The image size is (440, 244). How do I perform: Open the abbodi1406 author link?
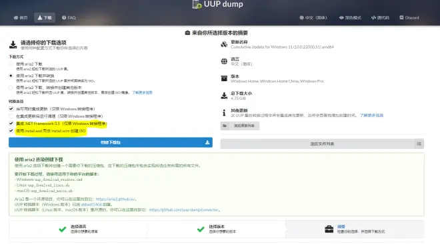(91, 205)
